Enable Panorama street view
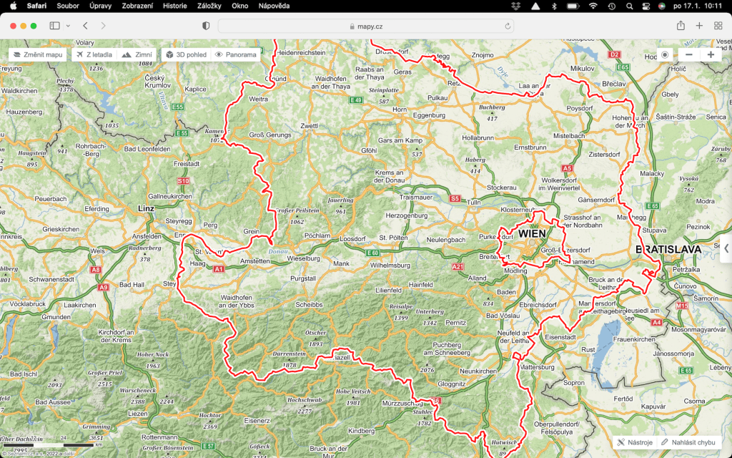 235,54
